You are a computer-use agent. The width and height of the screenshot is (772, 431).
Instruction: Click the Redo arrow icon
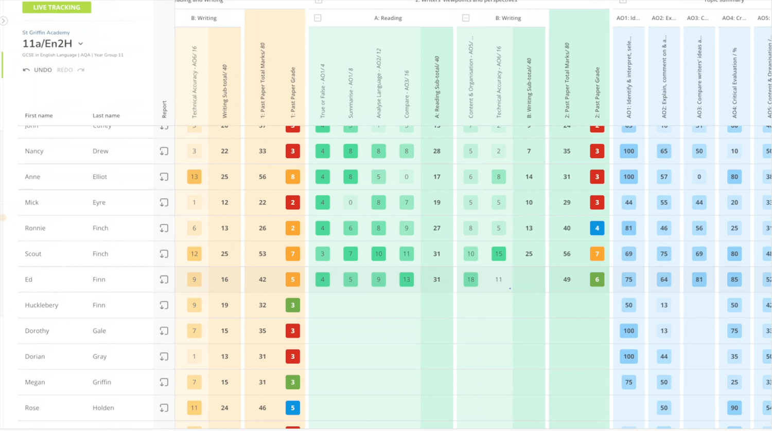coord(81,70)
